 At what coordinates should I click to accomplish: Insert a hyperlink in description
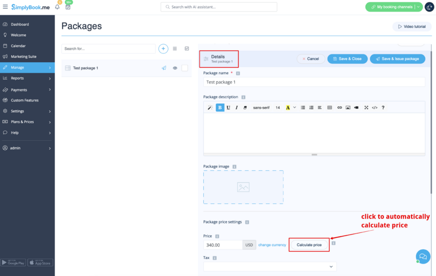click(340, 107)
